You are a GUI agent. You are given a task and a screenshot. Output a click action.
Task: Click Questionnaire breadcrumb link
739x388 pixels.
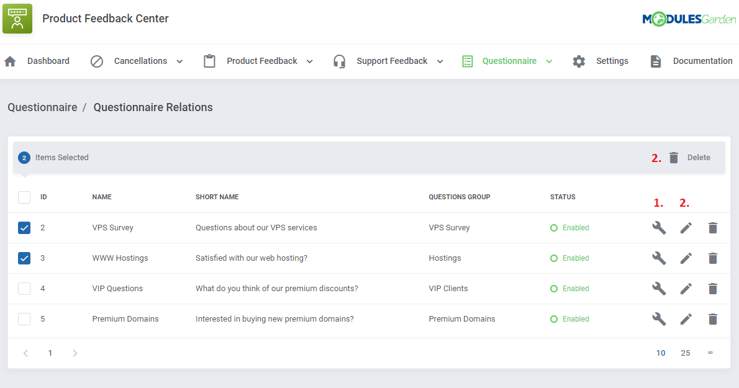click(42, 107)
